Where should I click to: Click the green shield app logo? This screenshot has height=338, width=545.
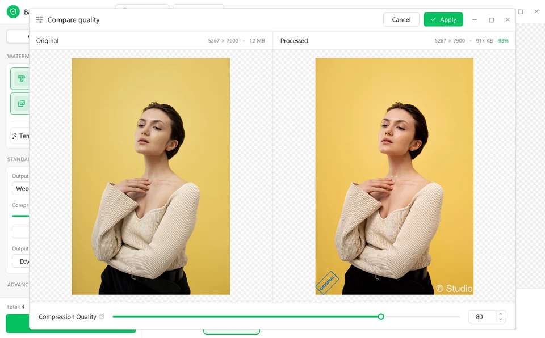pos(13,12)
